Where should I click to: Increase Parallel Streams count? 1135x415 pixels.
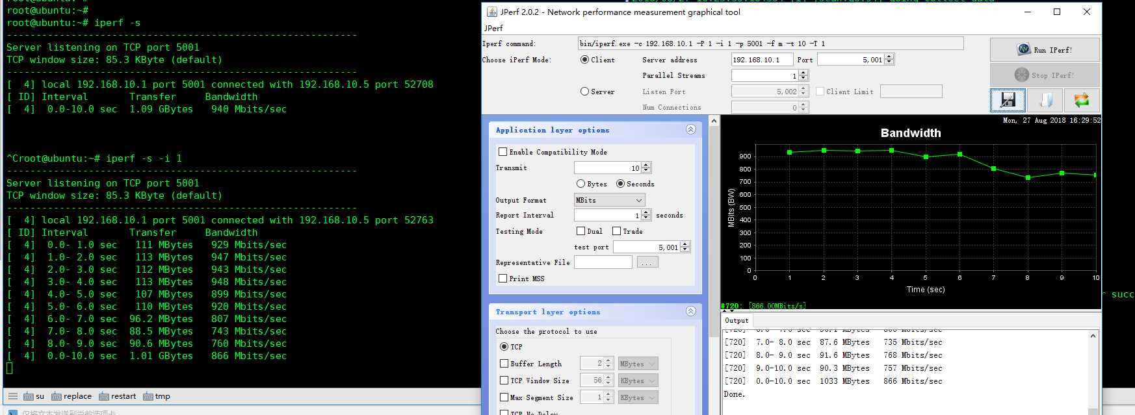(803, 73)
